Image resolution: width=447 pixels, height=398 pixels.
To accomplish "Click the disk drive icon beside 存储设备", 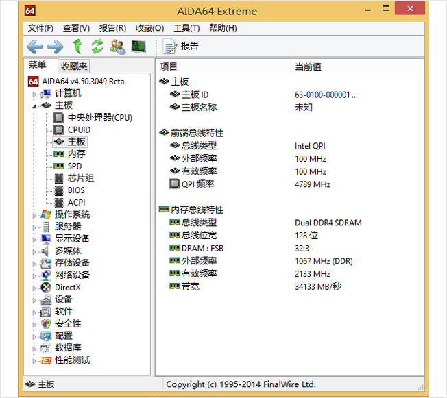I will click(46, 263).
